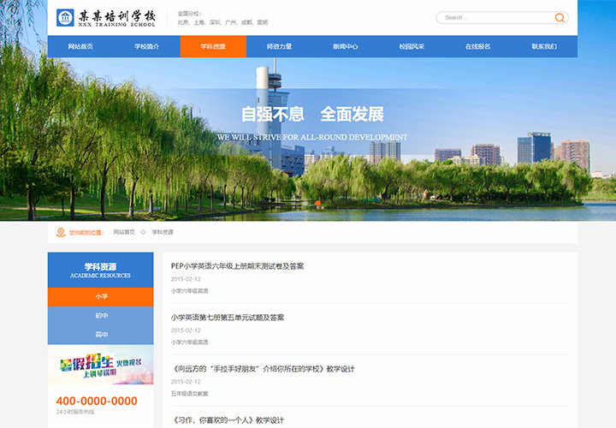Click the 学科资源 ACADEMIC RESOURCES sidebar header
Screen dimensions: 616x428
click(101, 270)
